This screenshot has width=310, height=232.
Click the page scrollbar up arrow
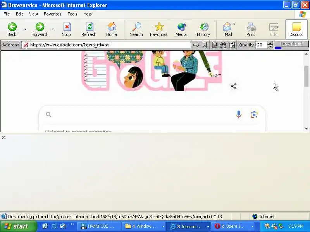click(x=307, y=54)
